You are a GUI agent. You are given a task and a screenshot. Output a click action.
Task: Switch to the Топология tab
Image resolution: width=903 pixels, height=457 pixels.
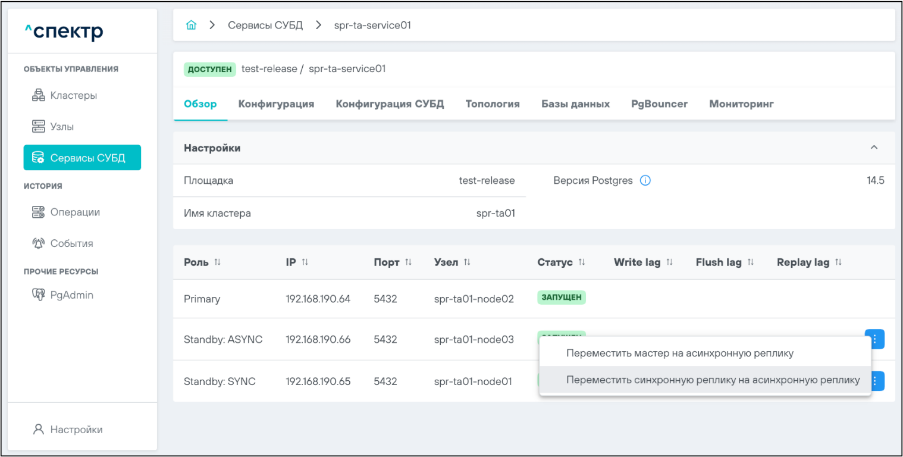point(492,104)
